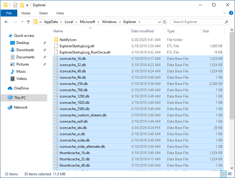Select the iconcache_custom_stream.db file
The width and height of the screenshot is (235, 178).
pos(83,115)
